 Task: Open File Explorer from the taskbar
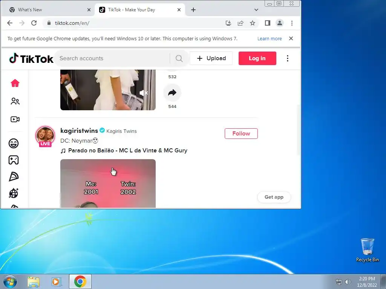point(34,281)
